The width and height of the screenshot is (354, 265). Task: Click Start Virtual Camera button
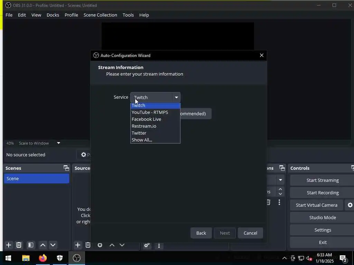pos(317,205)
